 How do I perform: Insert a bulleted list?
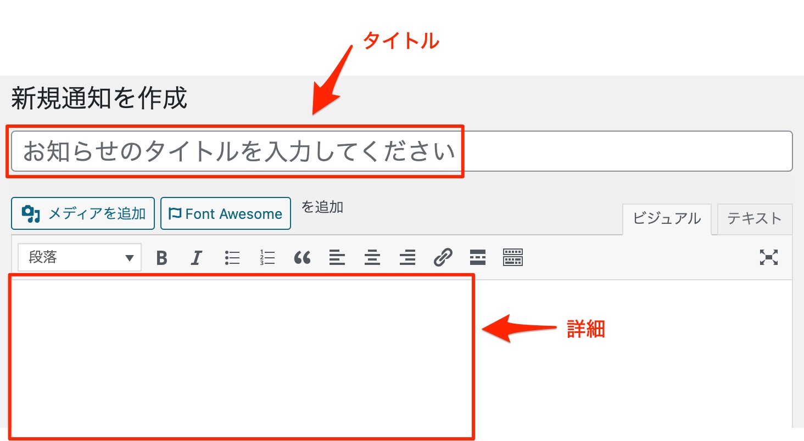232,257
